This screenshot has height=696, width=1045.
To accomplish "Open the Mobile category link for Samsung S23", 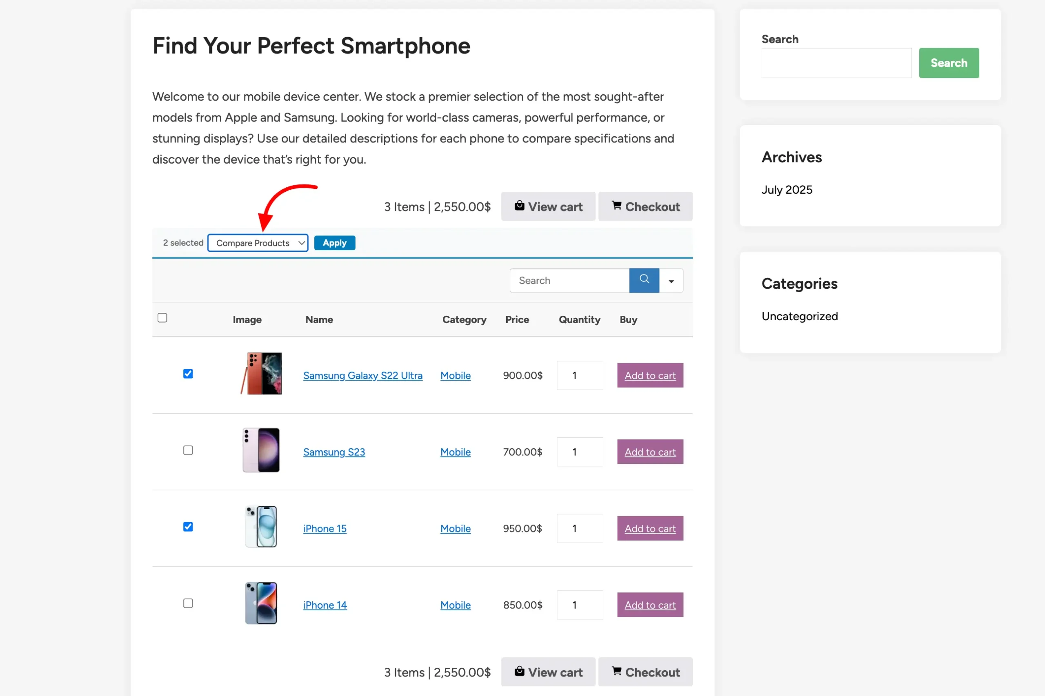I will tap(456, 452).
